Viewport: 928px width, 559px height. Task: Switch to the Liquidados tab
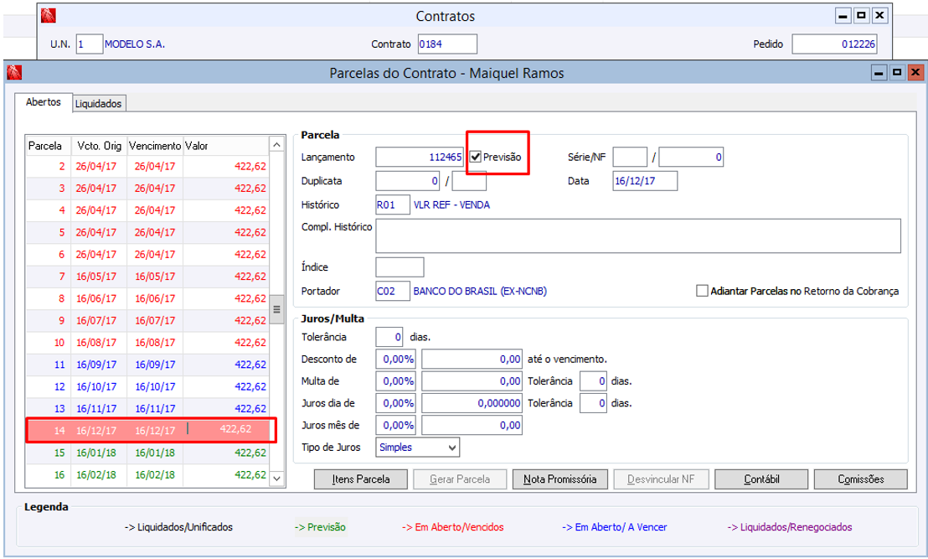pyautogui.click(x=99, y=104)
